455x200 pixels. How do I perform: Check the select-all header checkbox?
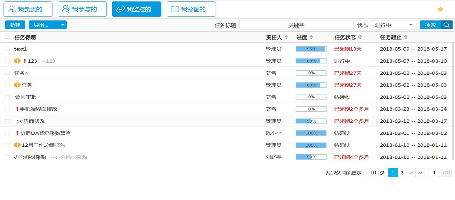pyautogui.click(x=7, y=37)
